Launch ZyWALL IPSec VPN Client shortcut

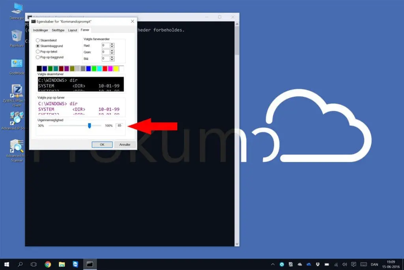coord(17,92)
